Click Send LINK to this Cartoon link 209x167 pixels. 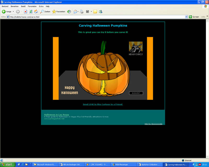[103, 104]
